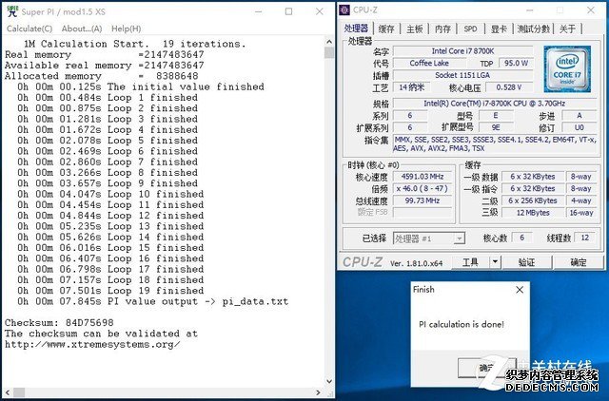Switch to the 内存 tab in CPU-Z
This screenshot has height=401, width=609.
442,29
